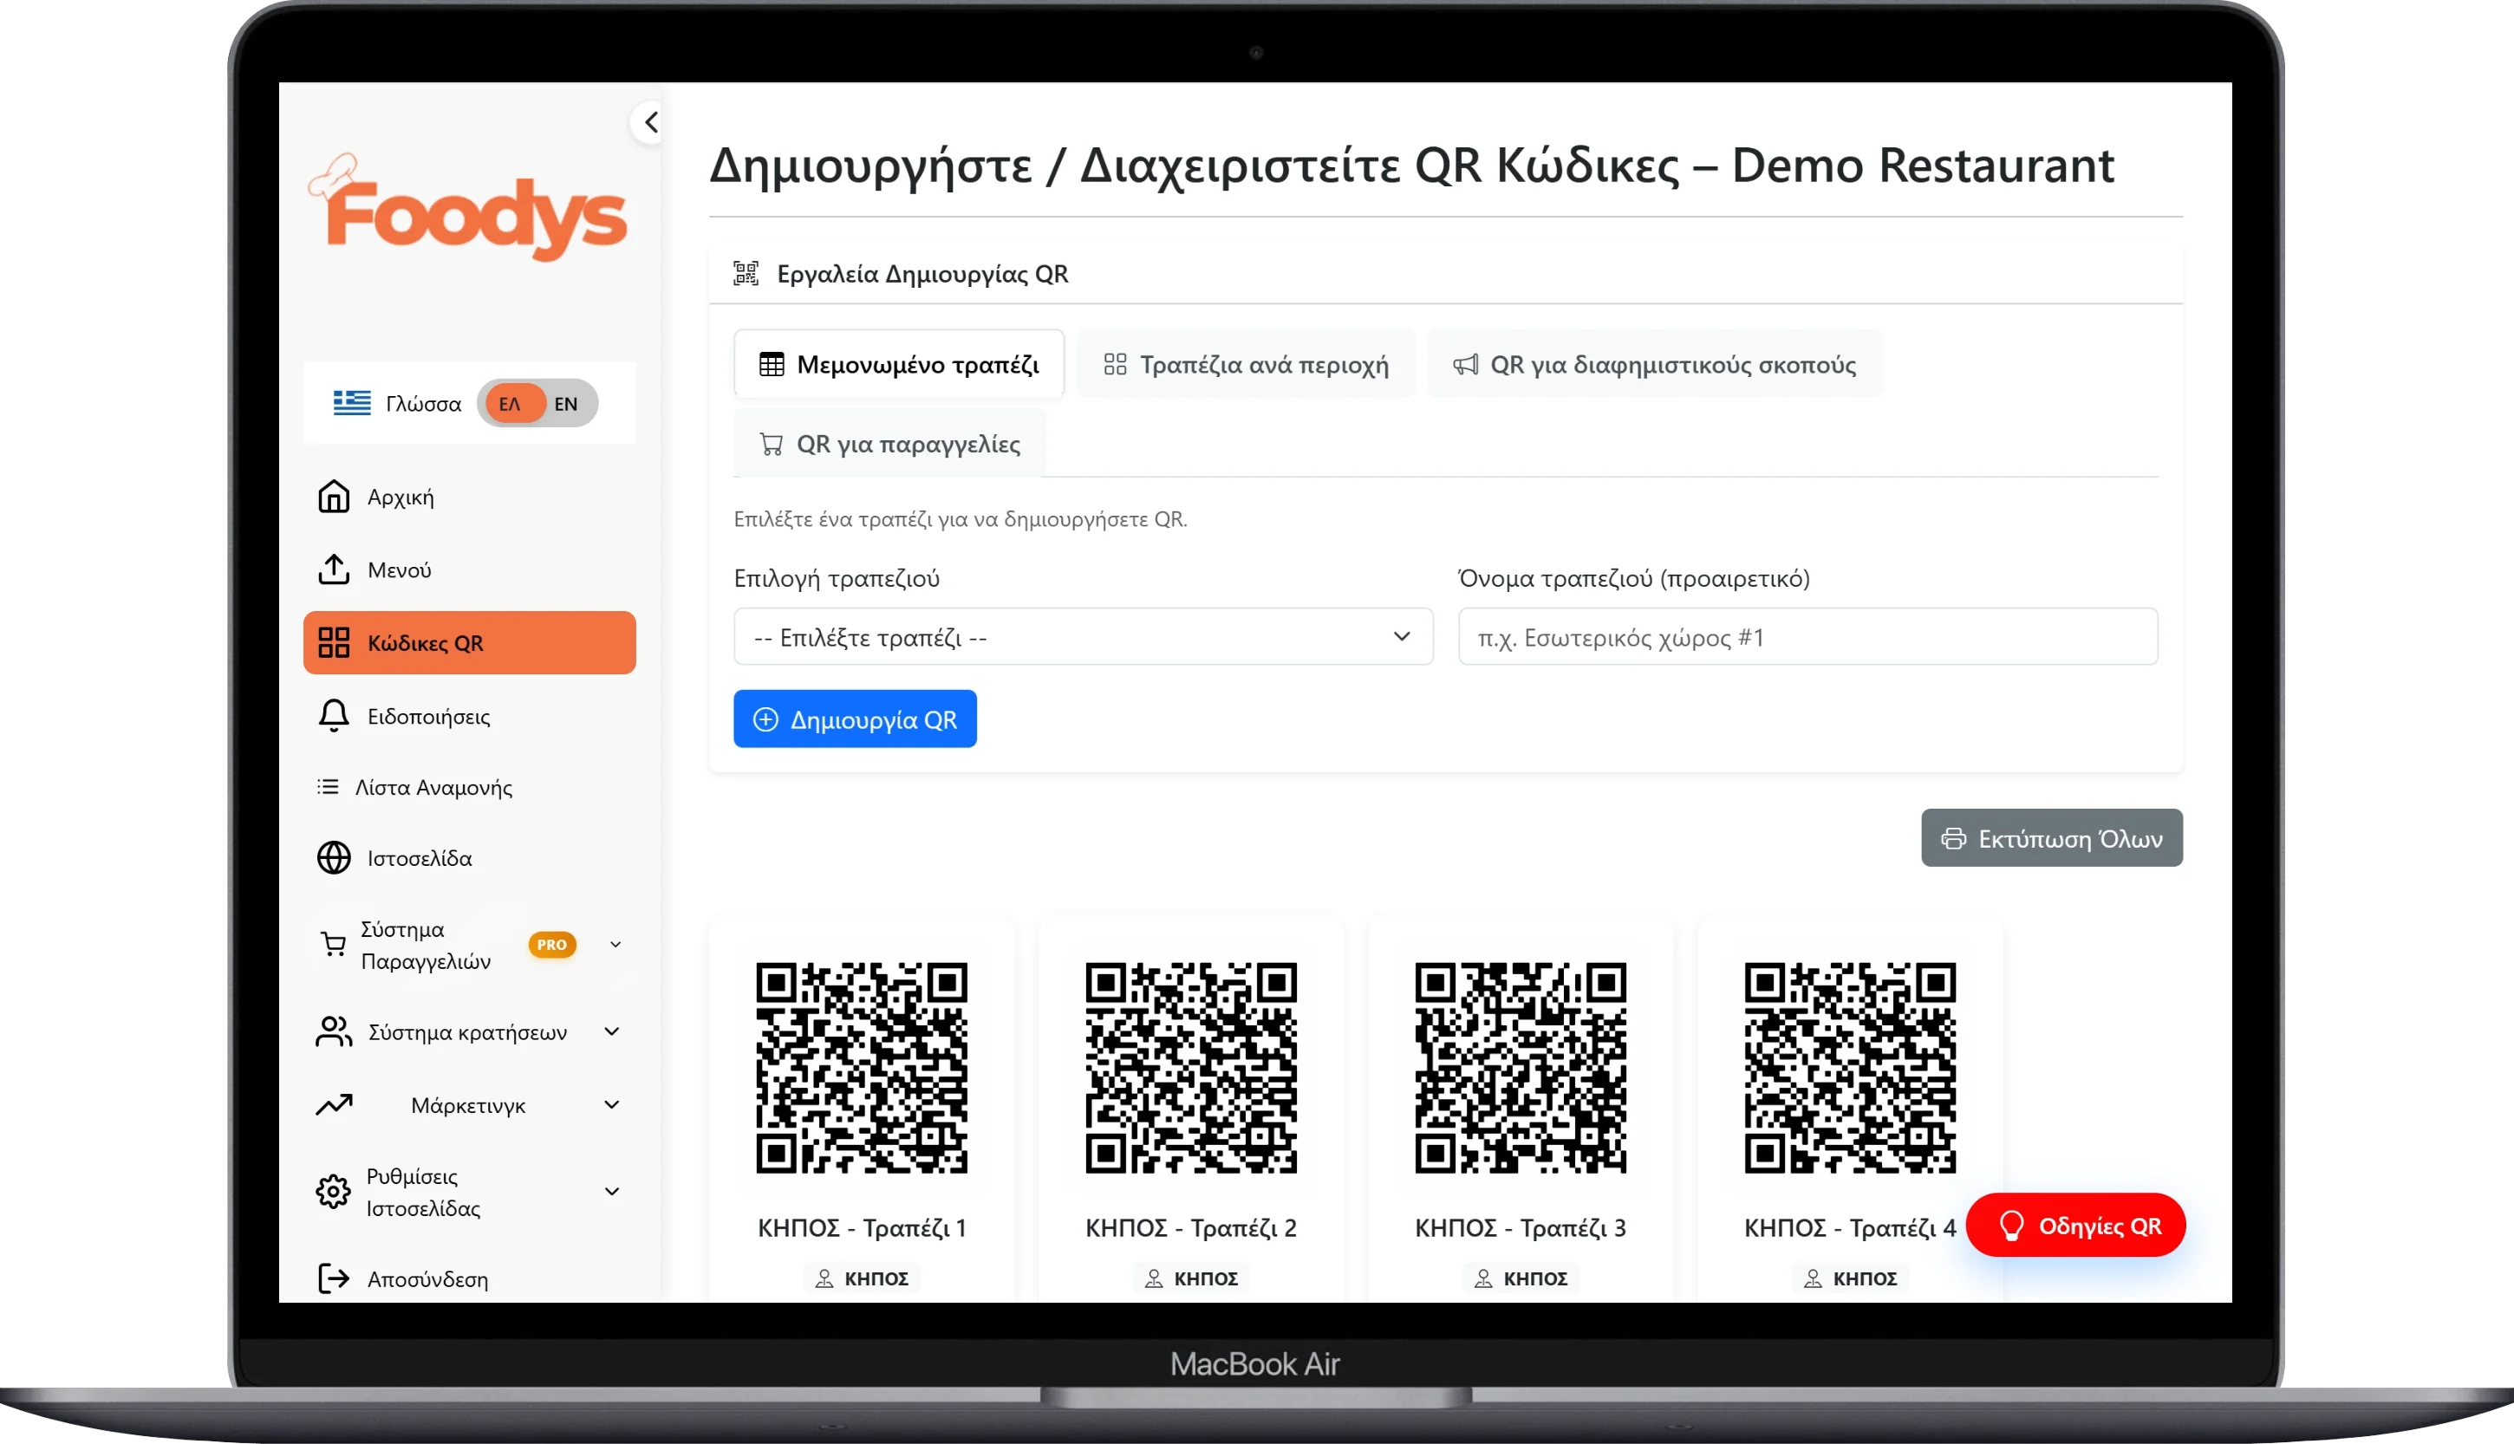The image size is (2514, 1444).
Task: Click the Δημιουργία QR button
Action: (854, 718)
